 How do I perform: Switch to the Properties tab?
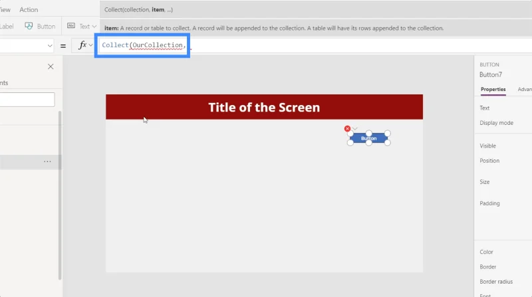point(493,89)
